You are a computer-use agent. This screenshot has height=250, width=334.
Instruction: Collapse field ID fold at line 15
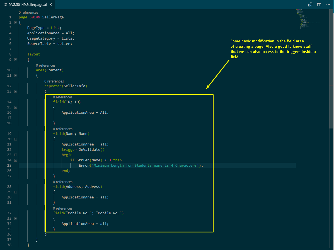[x=16, y=107]
